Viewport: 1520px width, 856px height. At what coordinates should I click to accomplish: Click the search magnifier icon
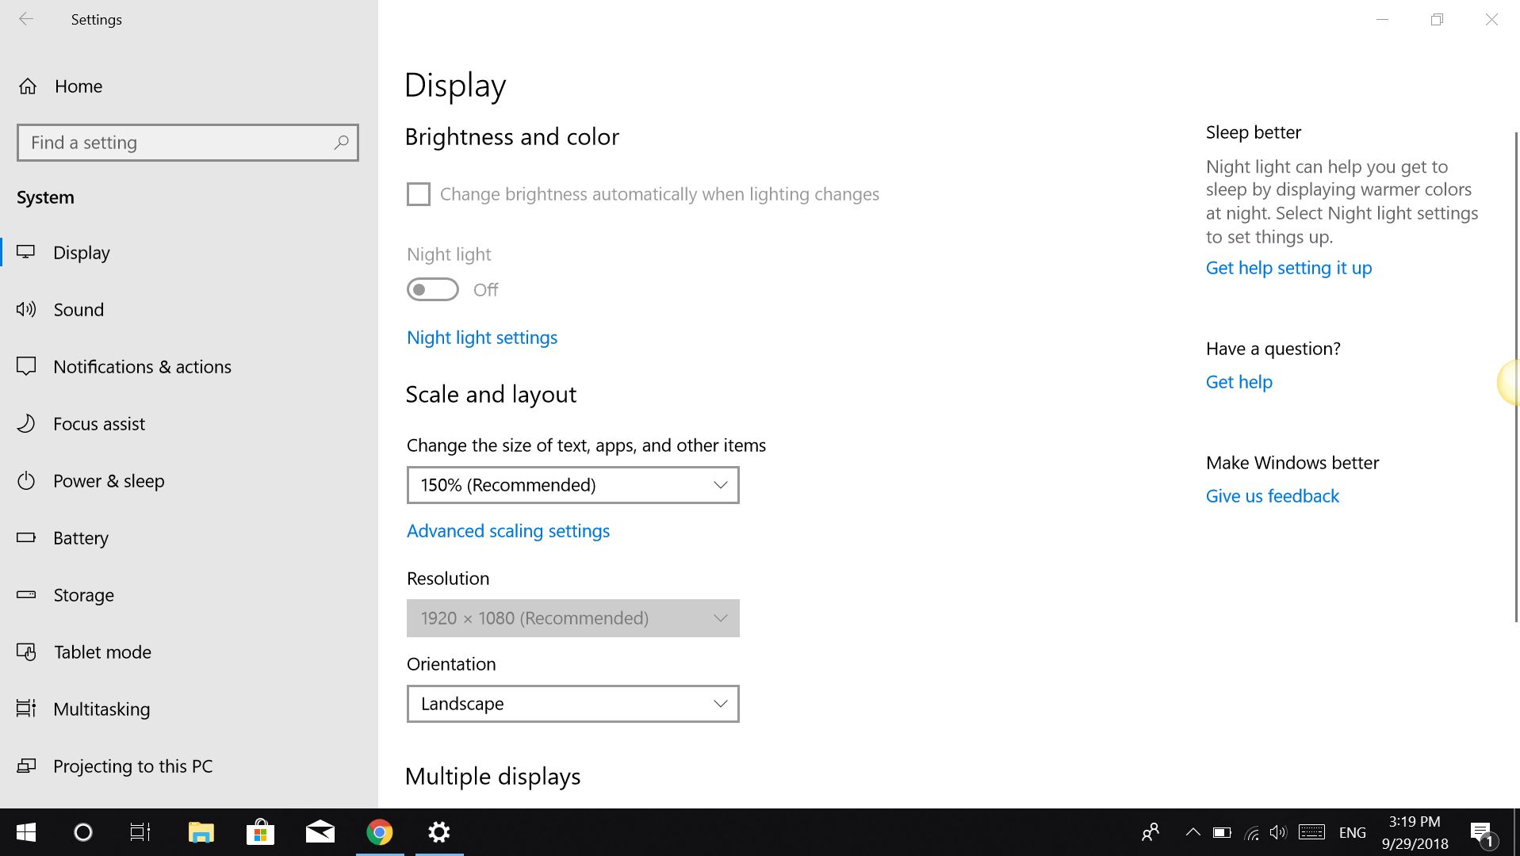341,143
